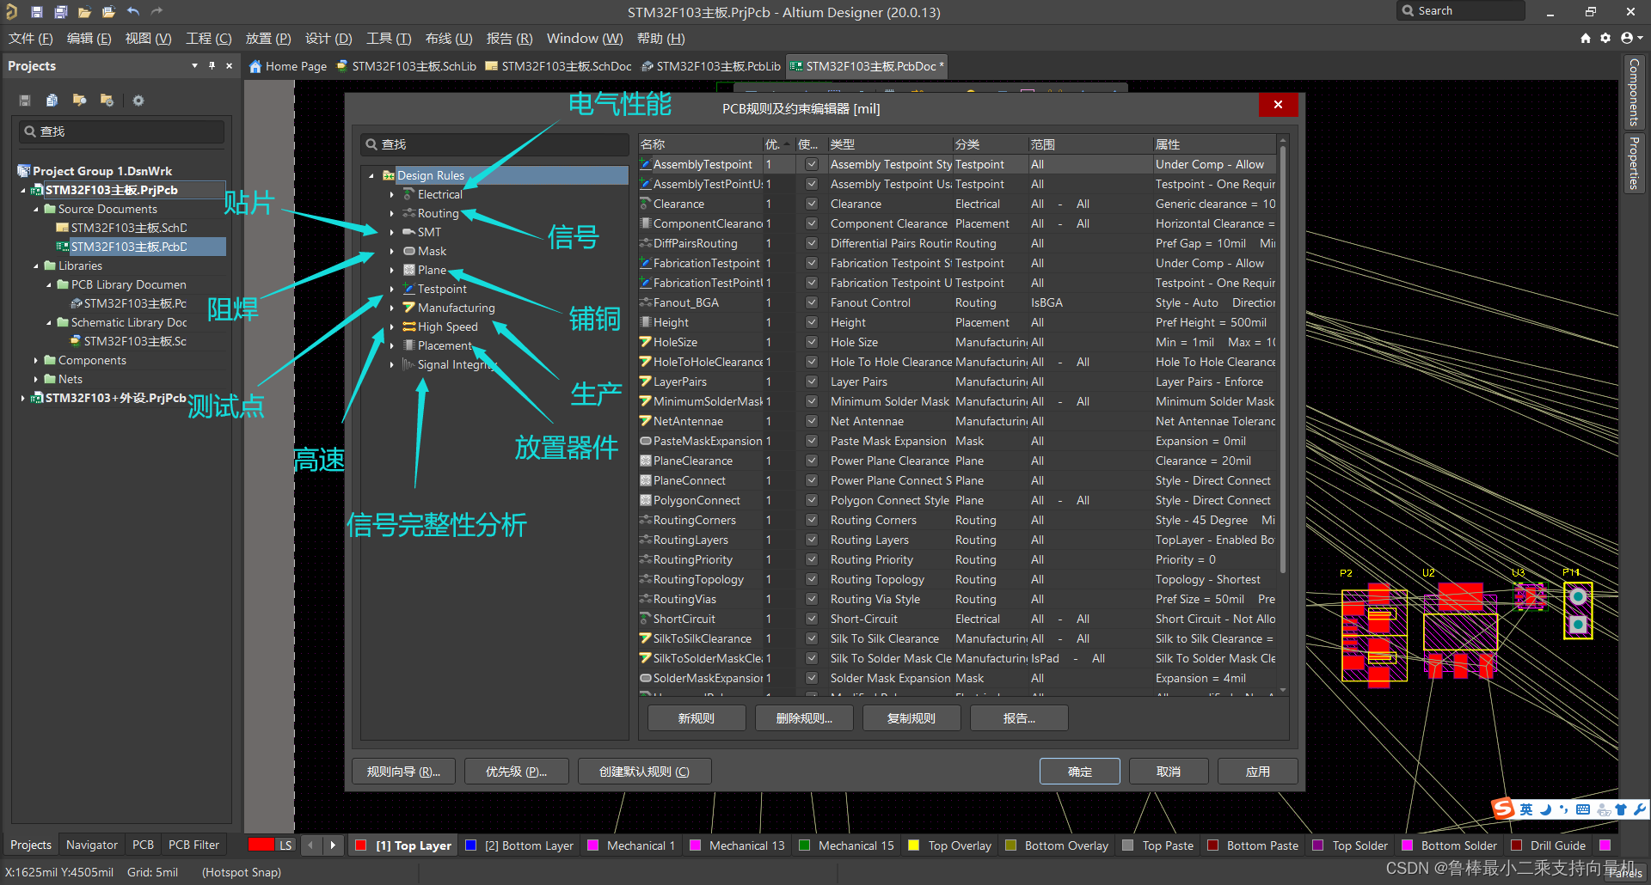The height and width of the screenshot is (885, 1651).
Task: Select Electrical rule category icon in tree
Action: [409, 194]
